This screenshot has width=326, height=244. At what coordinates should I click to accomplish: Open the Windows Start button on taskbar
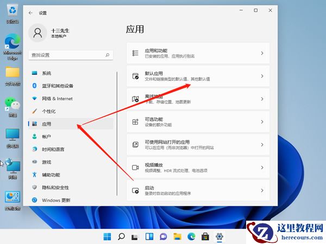[107, 236]
